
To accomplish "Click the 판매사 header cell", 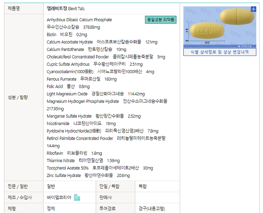I will click(115, 197).
